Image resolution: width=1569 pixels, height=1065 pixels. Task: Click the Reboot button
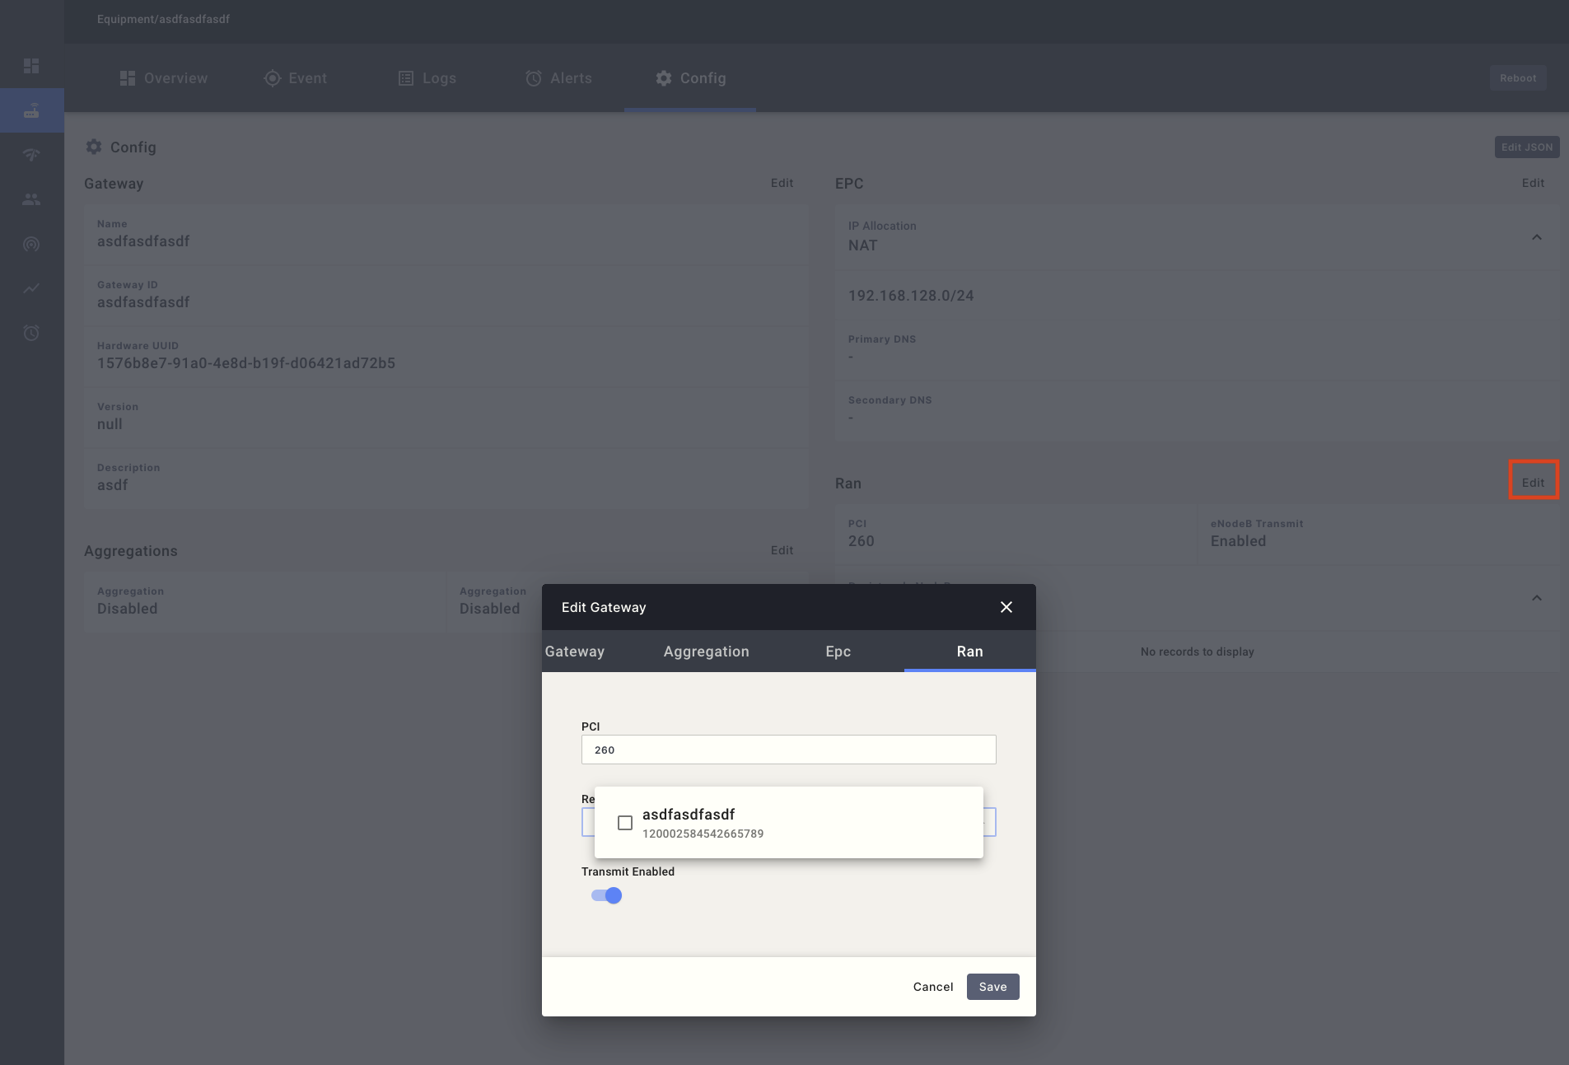[1517, 78]
